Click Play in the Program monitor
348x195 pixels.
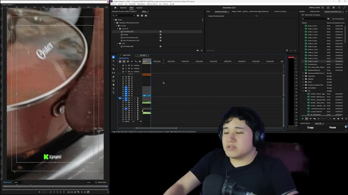point(57,192)
